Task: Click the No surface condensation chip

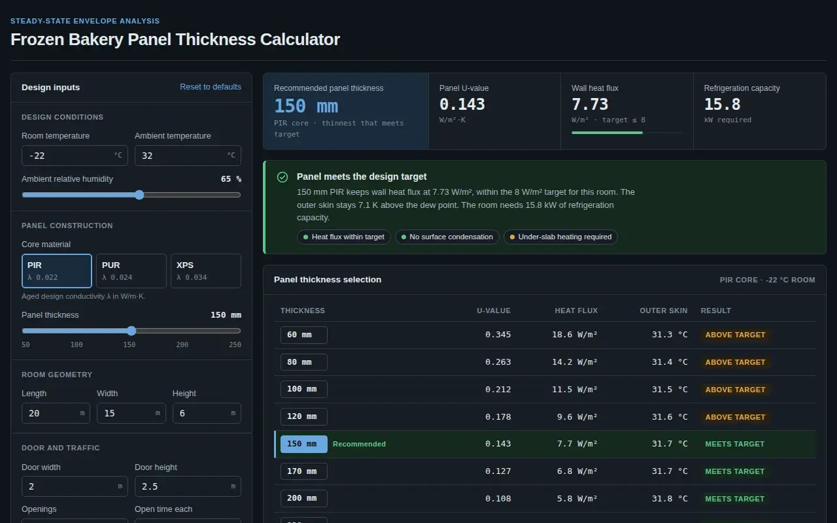Action: click(x=447, y=237)
